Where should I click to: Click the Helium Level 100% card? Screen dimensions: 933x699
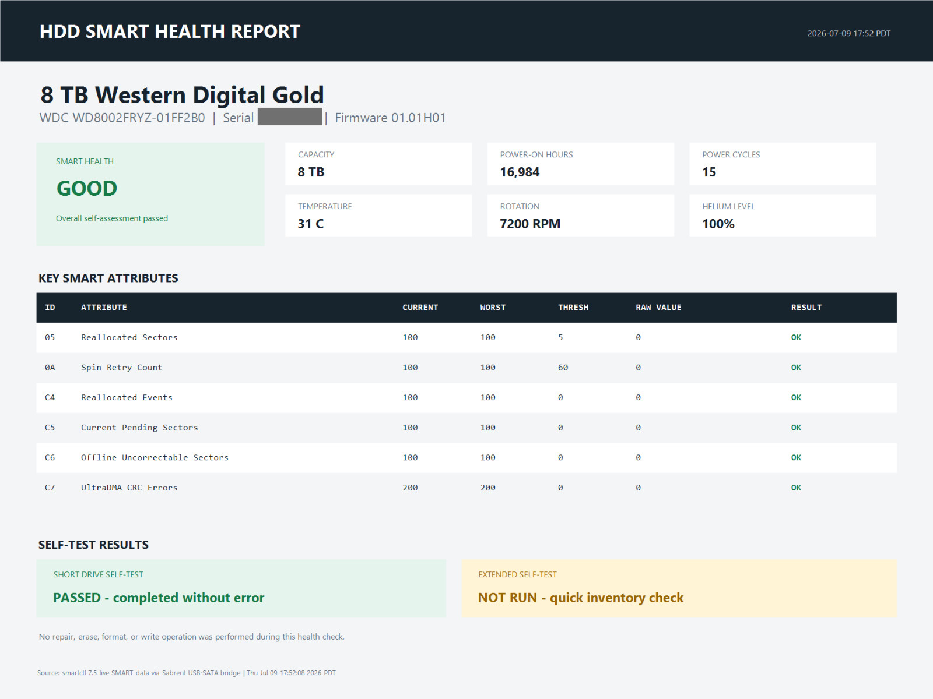tap(783, 216)
